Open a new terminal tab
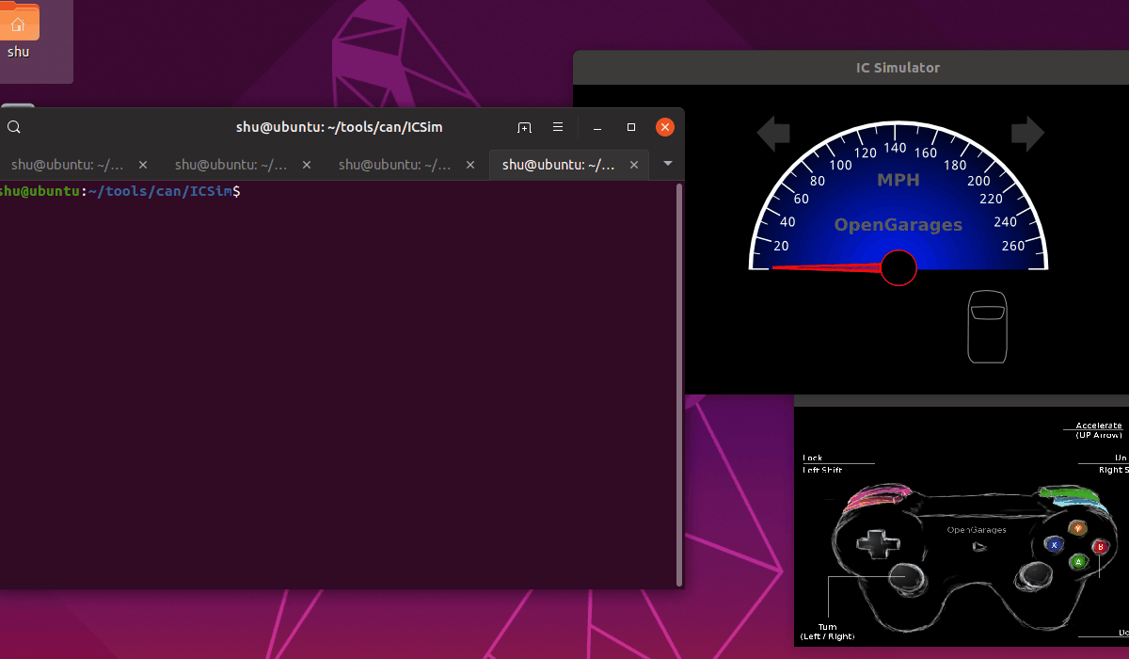This screenshot has width=1129, height=659. pos(524,127)
